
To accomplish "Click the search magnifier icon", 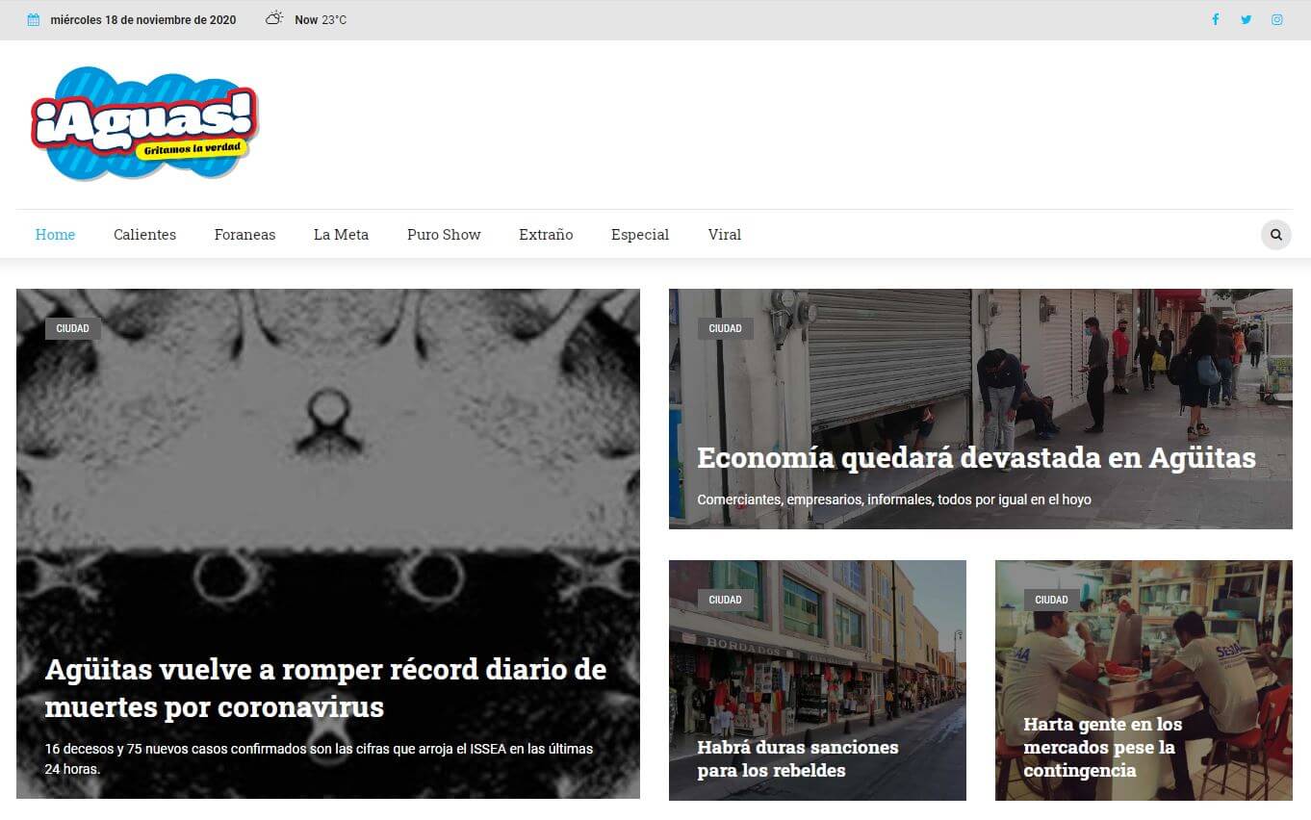I will (x=1276, y=235).
